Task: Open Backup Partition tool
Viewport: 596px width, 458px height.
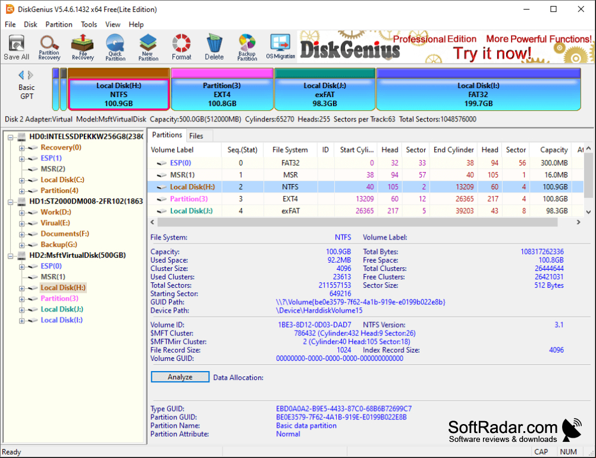Action: point(247,47)
